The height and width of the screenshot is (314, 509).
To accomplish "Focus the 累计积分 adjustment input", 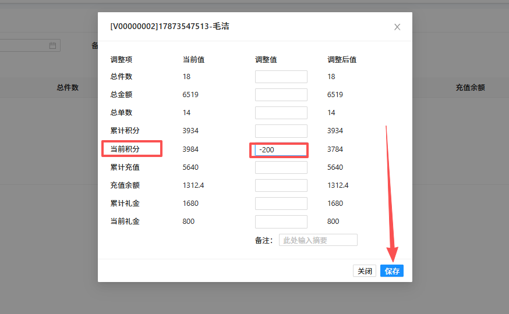I will (281, 131).
